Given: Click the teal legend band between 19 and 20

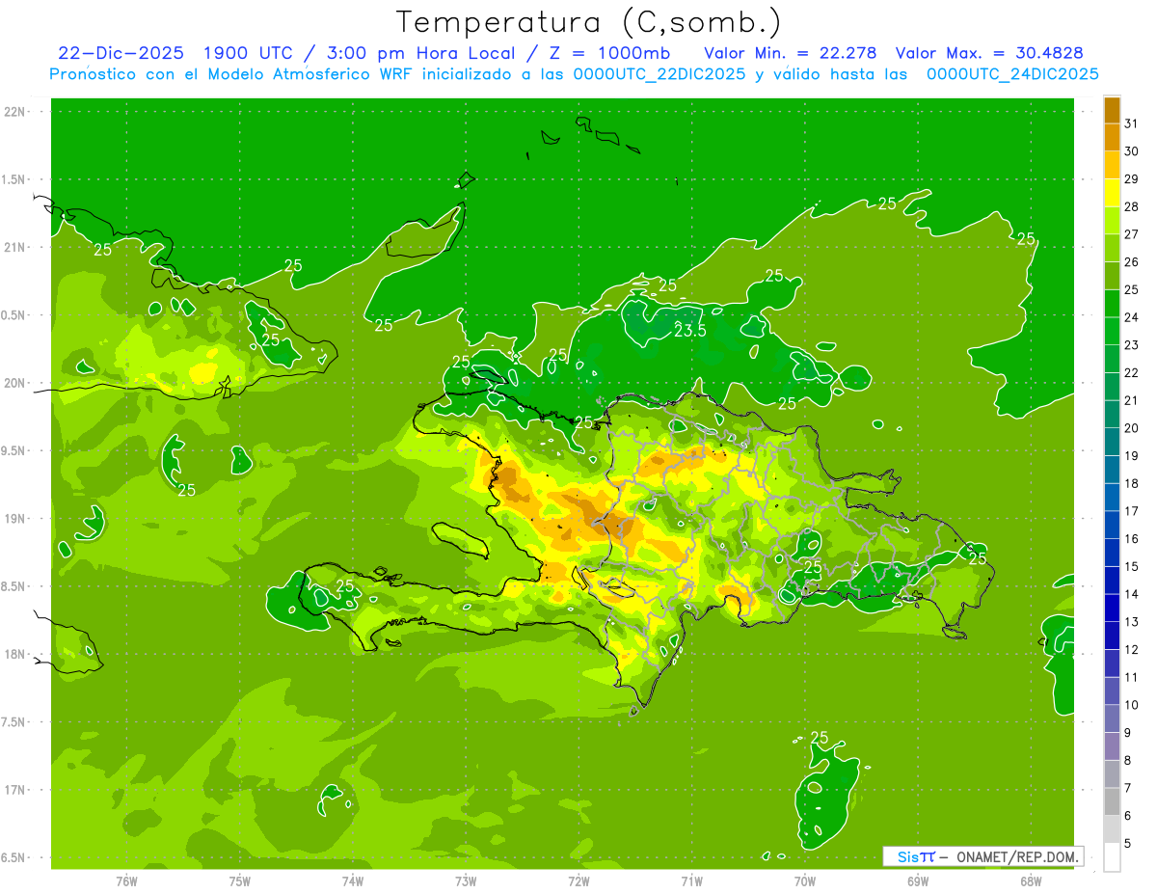Looking at the screenshot, I should point(1112,442).
